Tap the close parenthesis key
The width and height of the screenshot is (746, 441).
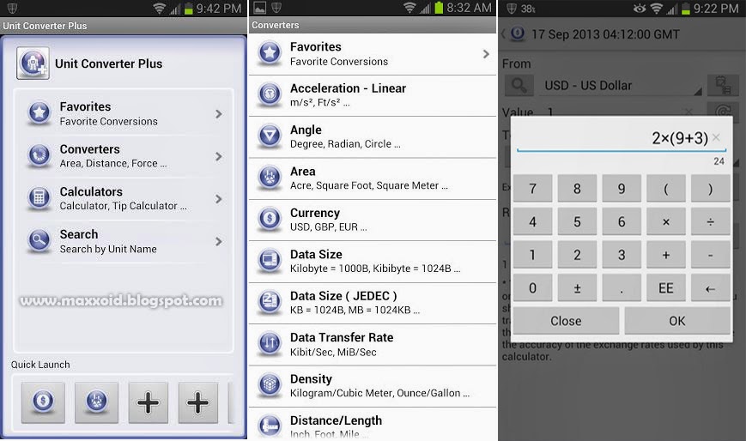pyautogui.click(x=710, y=189)
